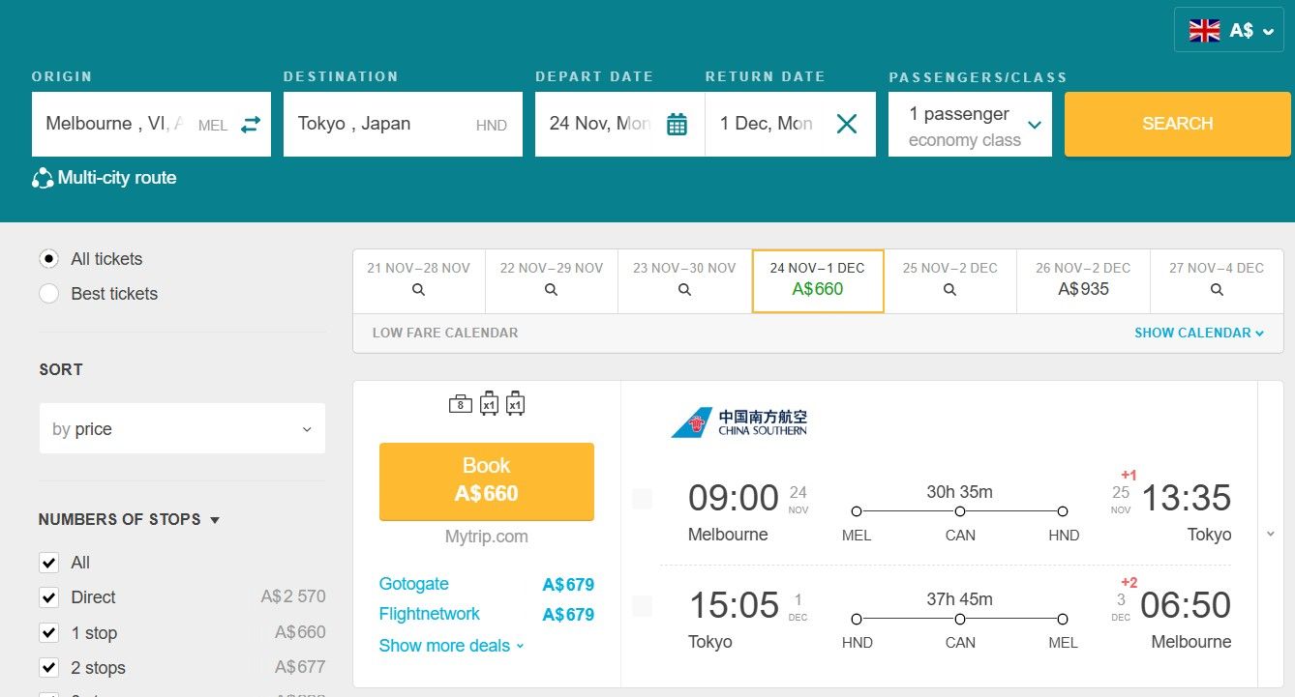1295x697 pixels.
Task: Tick the outbound Melbourne 09:00 flight checkbox
Action: point(643,499)
